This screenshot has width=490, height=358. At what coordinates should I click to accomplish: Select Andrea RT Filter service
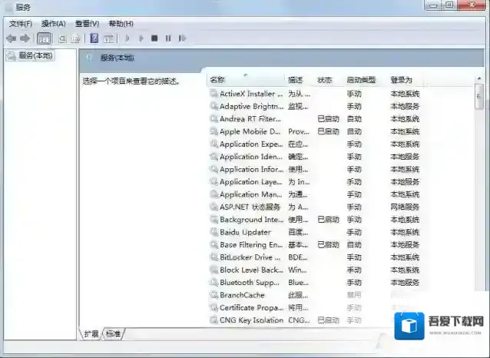[x=315, y=119]
